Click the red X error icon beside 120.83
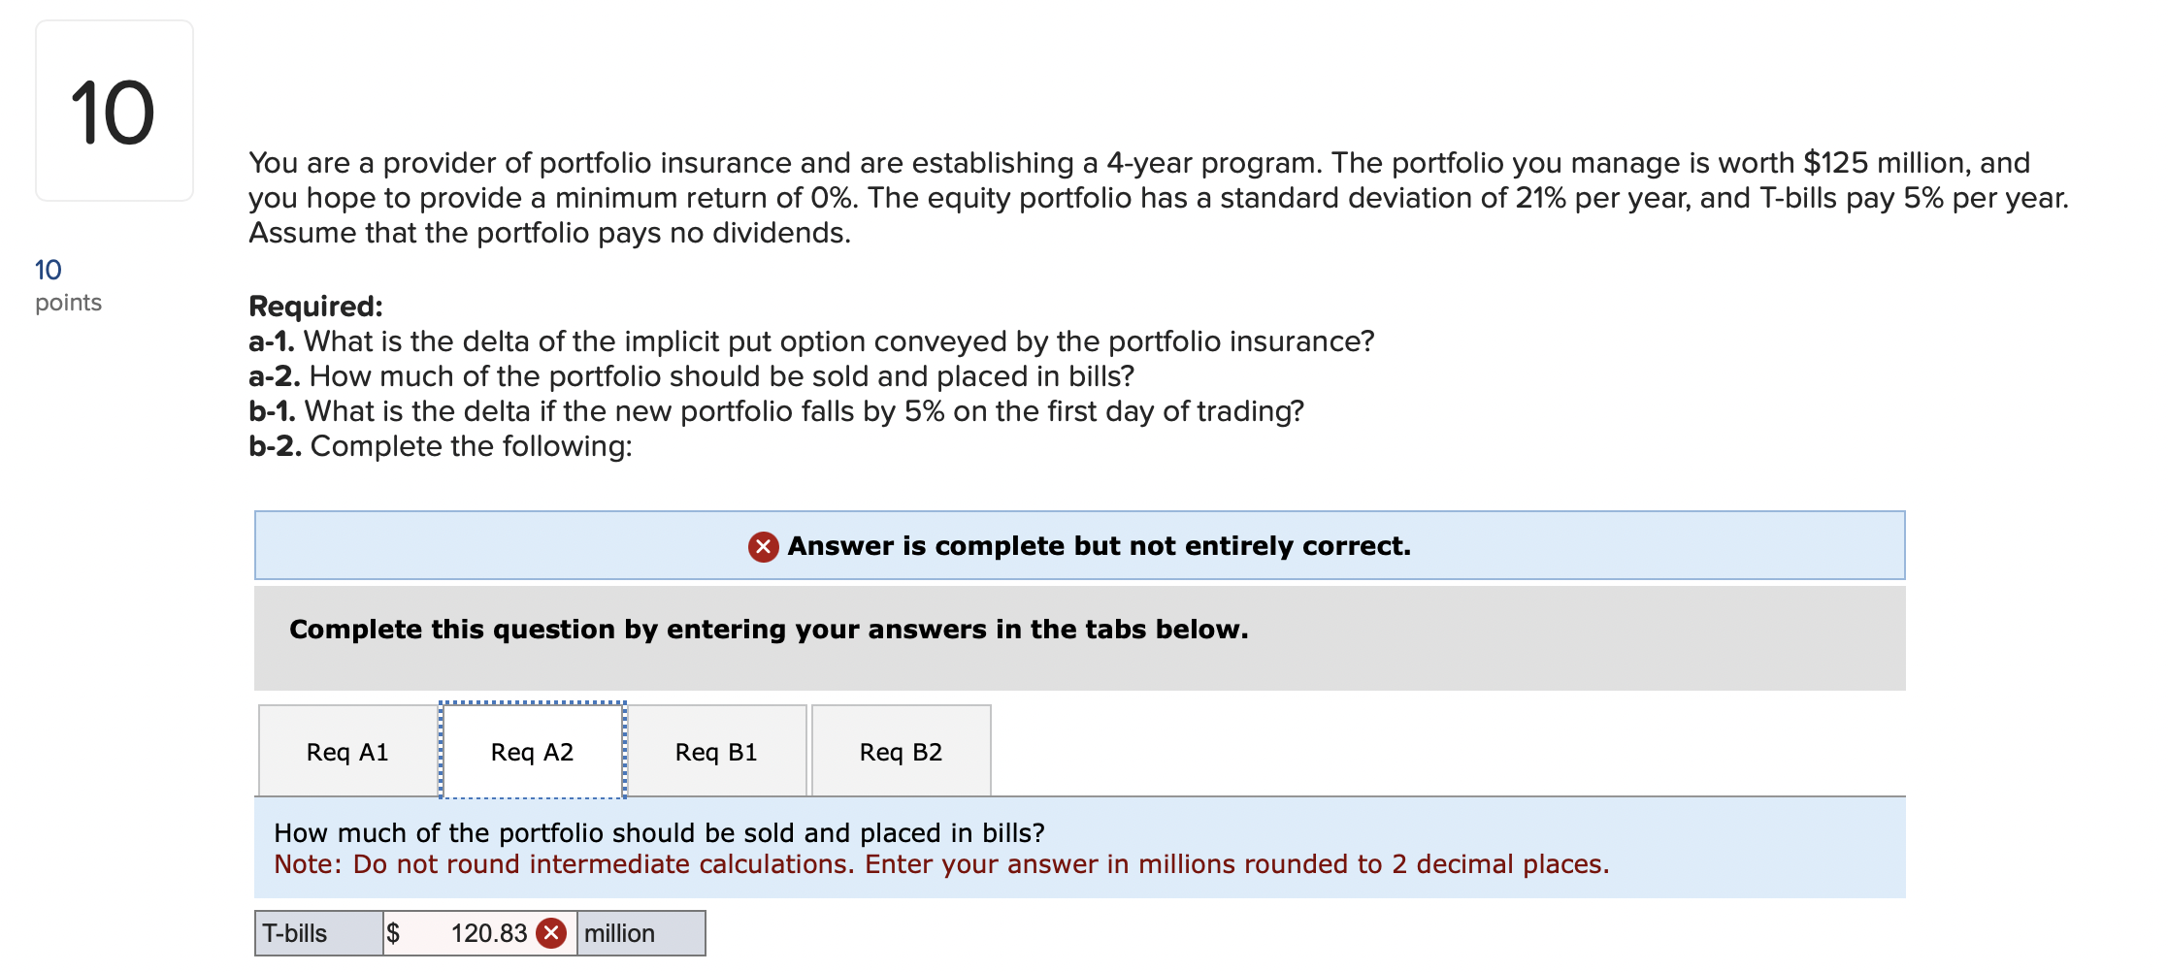Viewport: 2168px width, 972px height. pyautogui.click(x=550, y=933)
